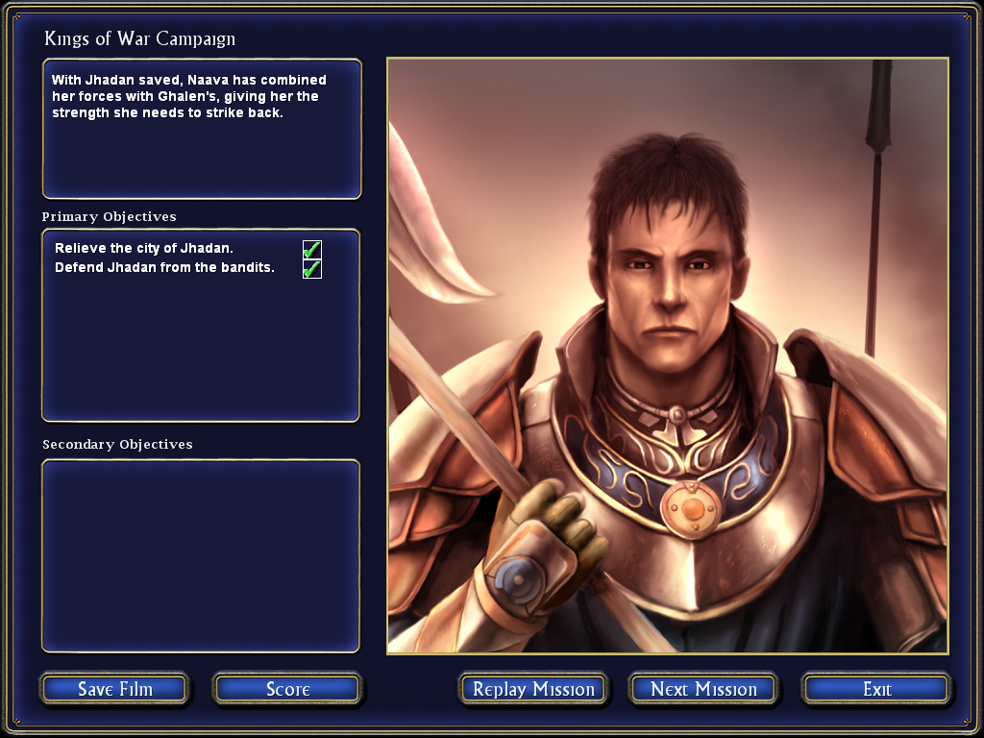984x738 pixels.
Task: Click the Save Film button
Action: 115,689
